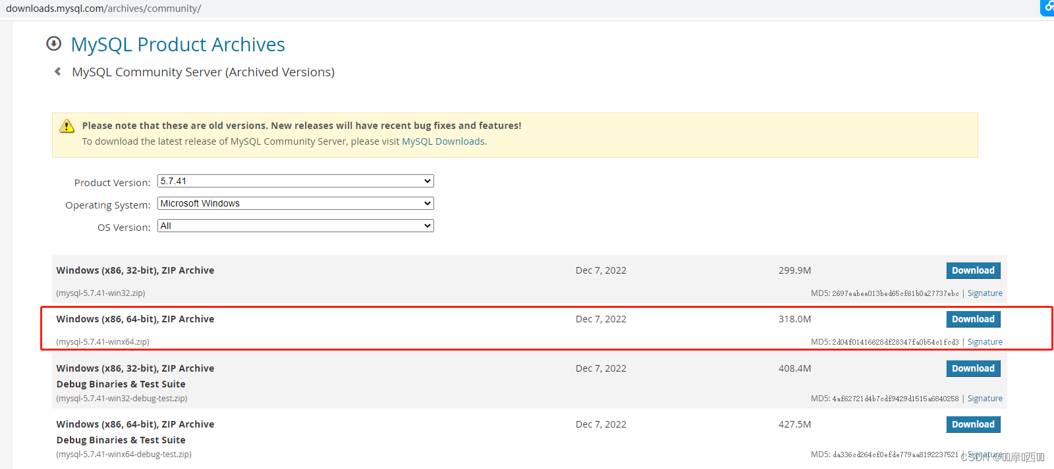This screenshot has height=469, width=1054.
Task: Click the 408.4M file size value
Action: pyautogui.click(x=794, y=368)
